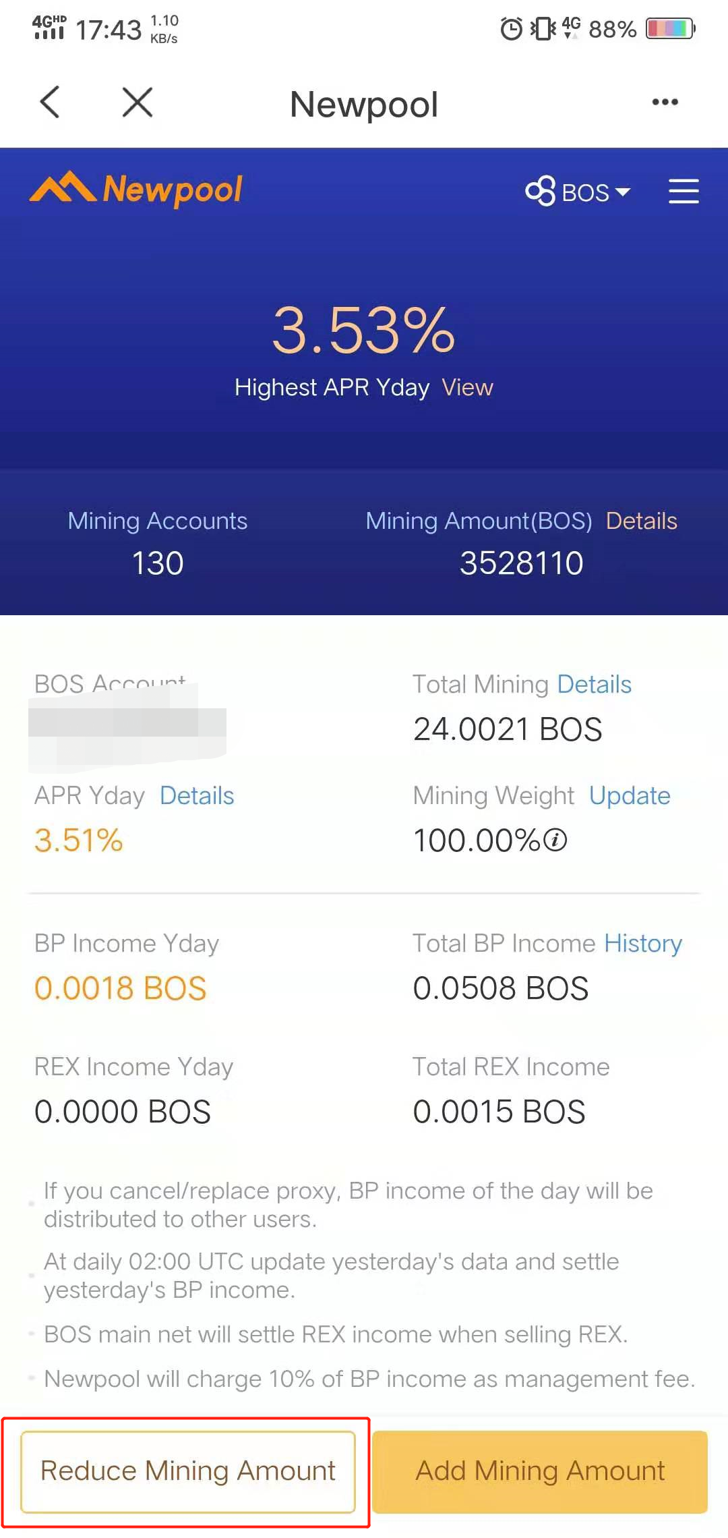Tap the BOS chain logo icon

tap(541, 192)
